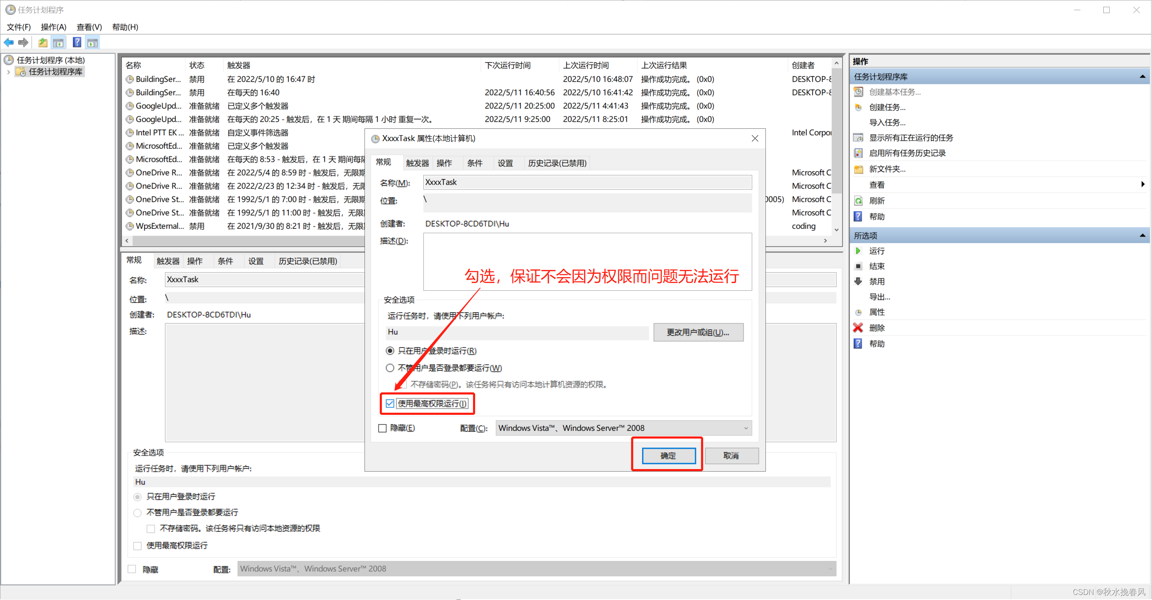Click the End task icon (结束)

coord(859,266)
